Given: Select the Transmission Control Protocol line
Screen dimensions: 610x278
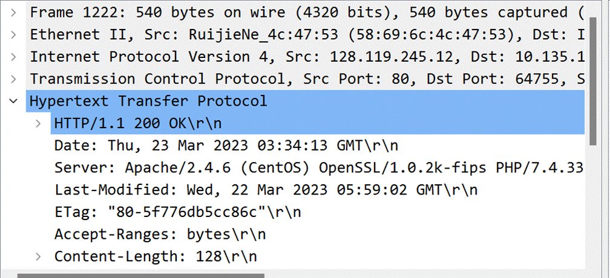Looking at the screenshot, I should click(x=306, y=79).
